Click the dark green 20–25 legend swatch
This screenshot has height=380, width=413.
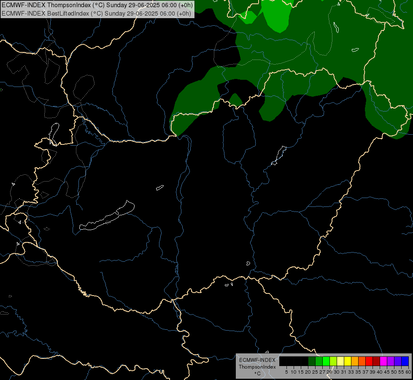tap(312, 361)
